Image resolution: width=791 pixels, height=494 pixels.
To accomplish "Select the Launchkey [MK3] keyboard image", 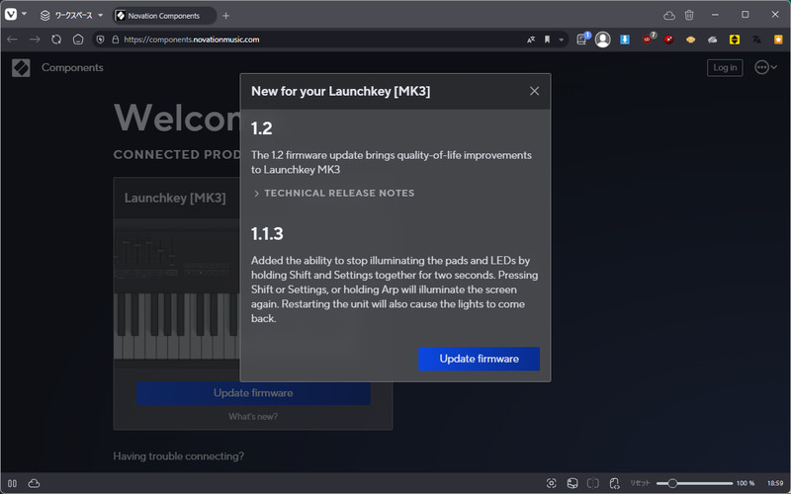I will pyautogui.click(x=178, y=294).
